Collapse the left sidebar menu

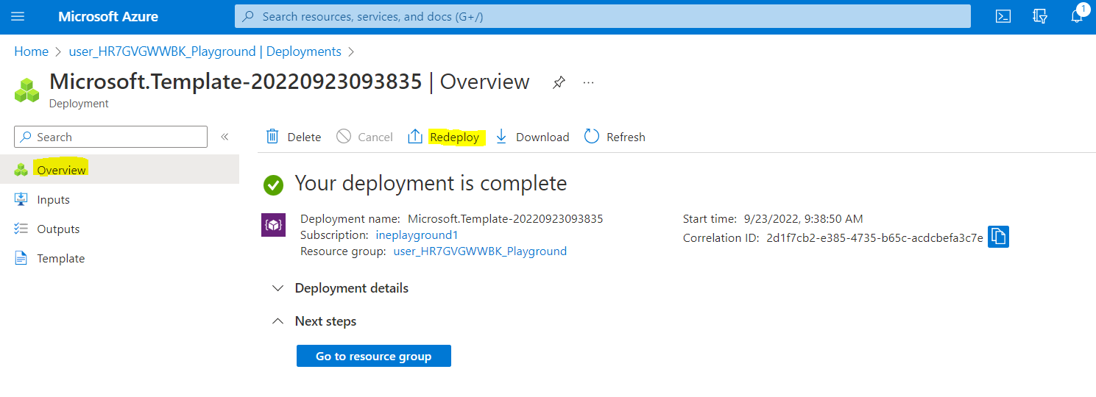224,137
